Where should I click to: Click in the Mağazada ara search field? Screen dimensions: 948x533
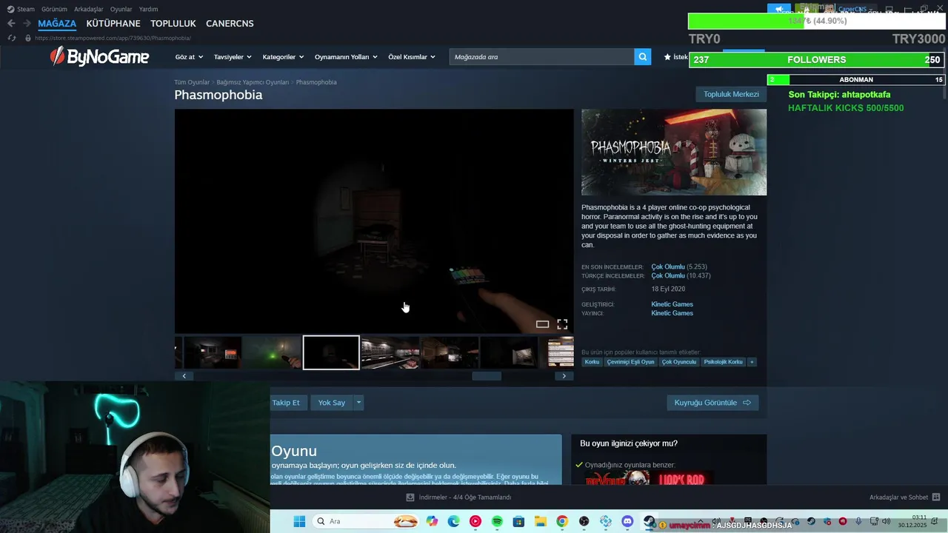coord(541,57)
